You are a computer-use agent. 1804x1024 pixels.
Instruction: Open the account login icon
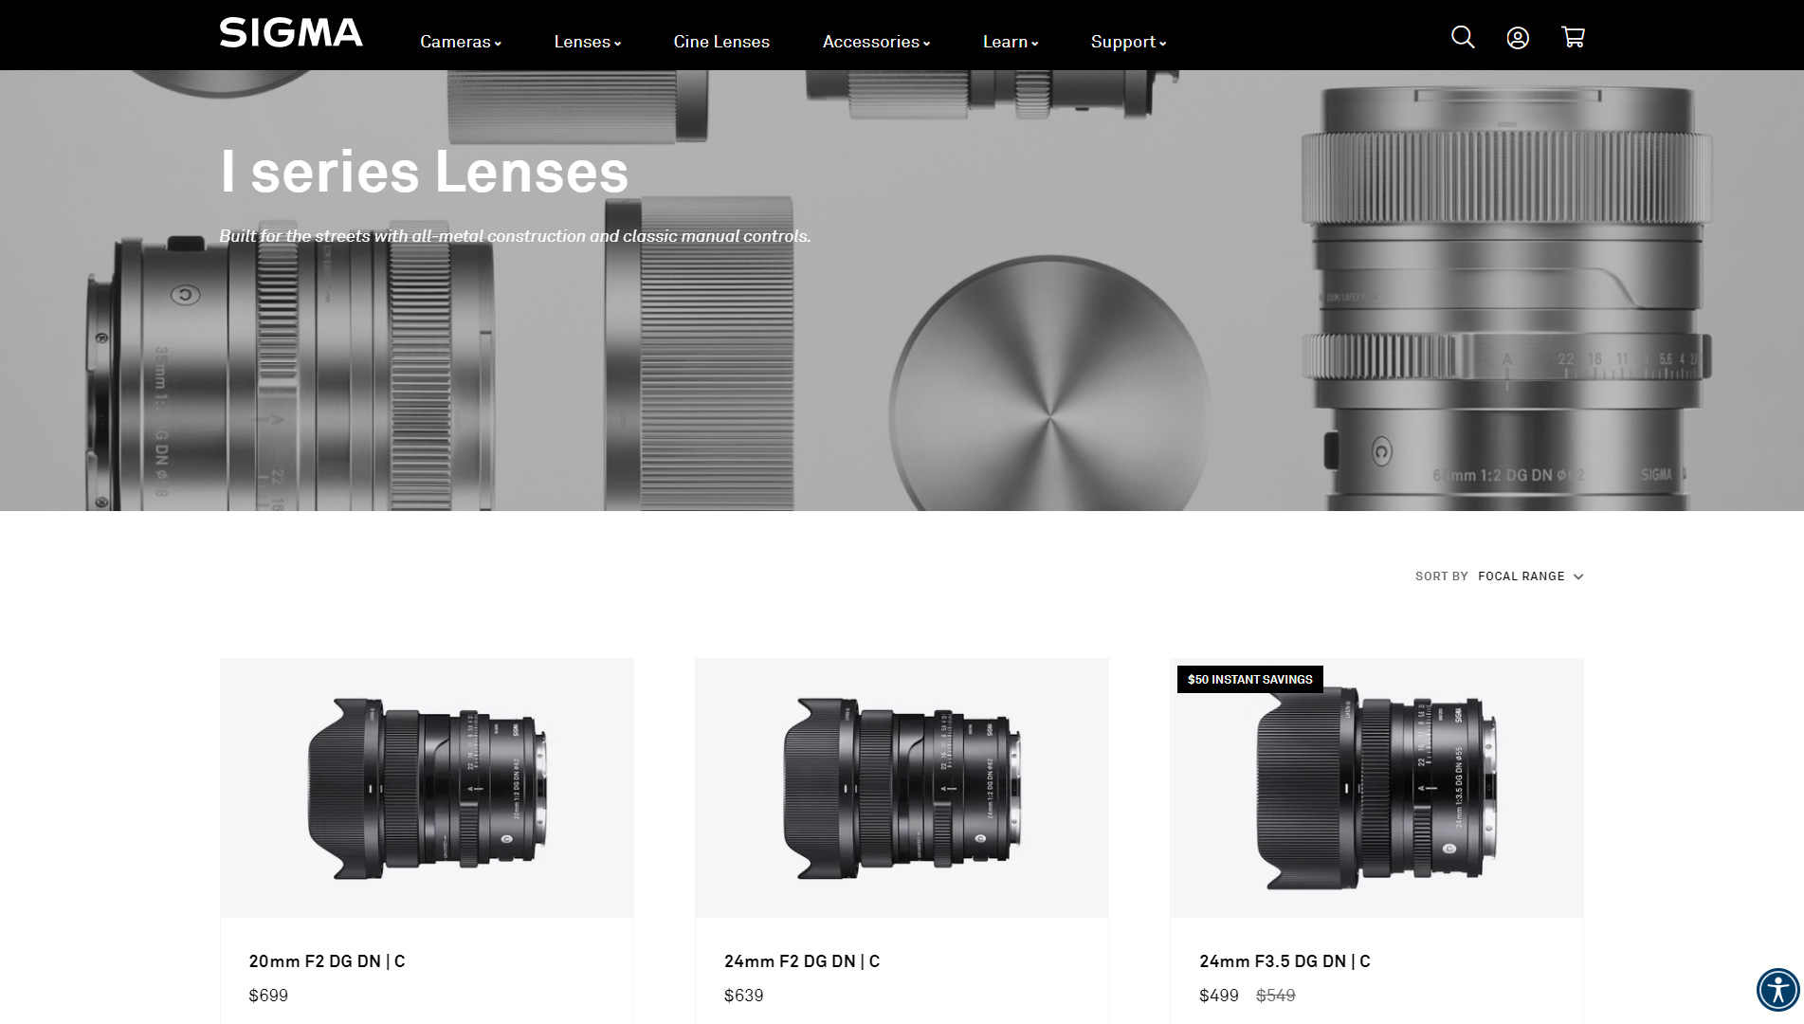[x=1517, y=37]
